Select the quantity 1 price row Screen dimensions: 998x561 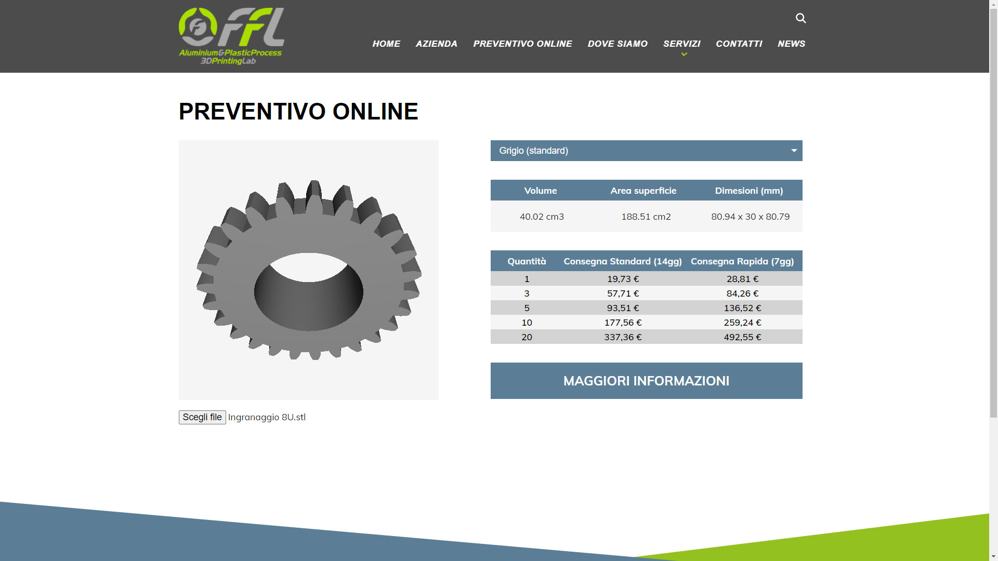527,279
